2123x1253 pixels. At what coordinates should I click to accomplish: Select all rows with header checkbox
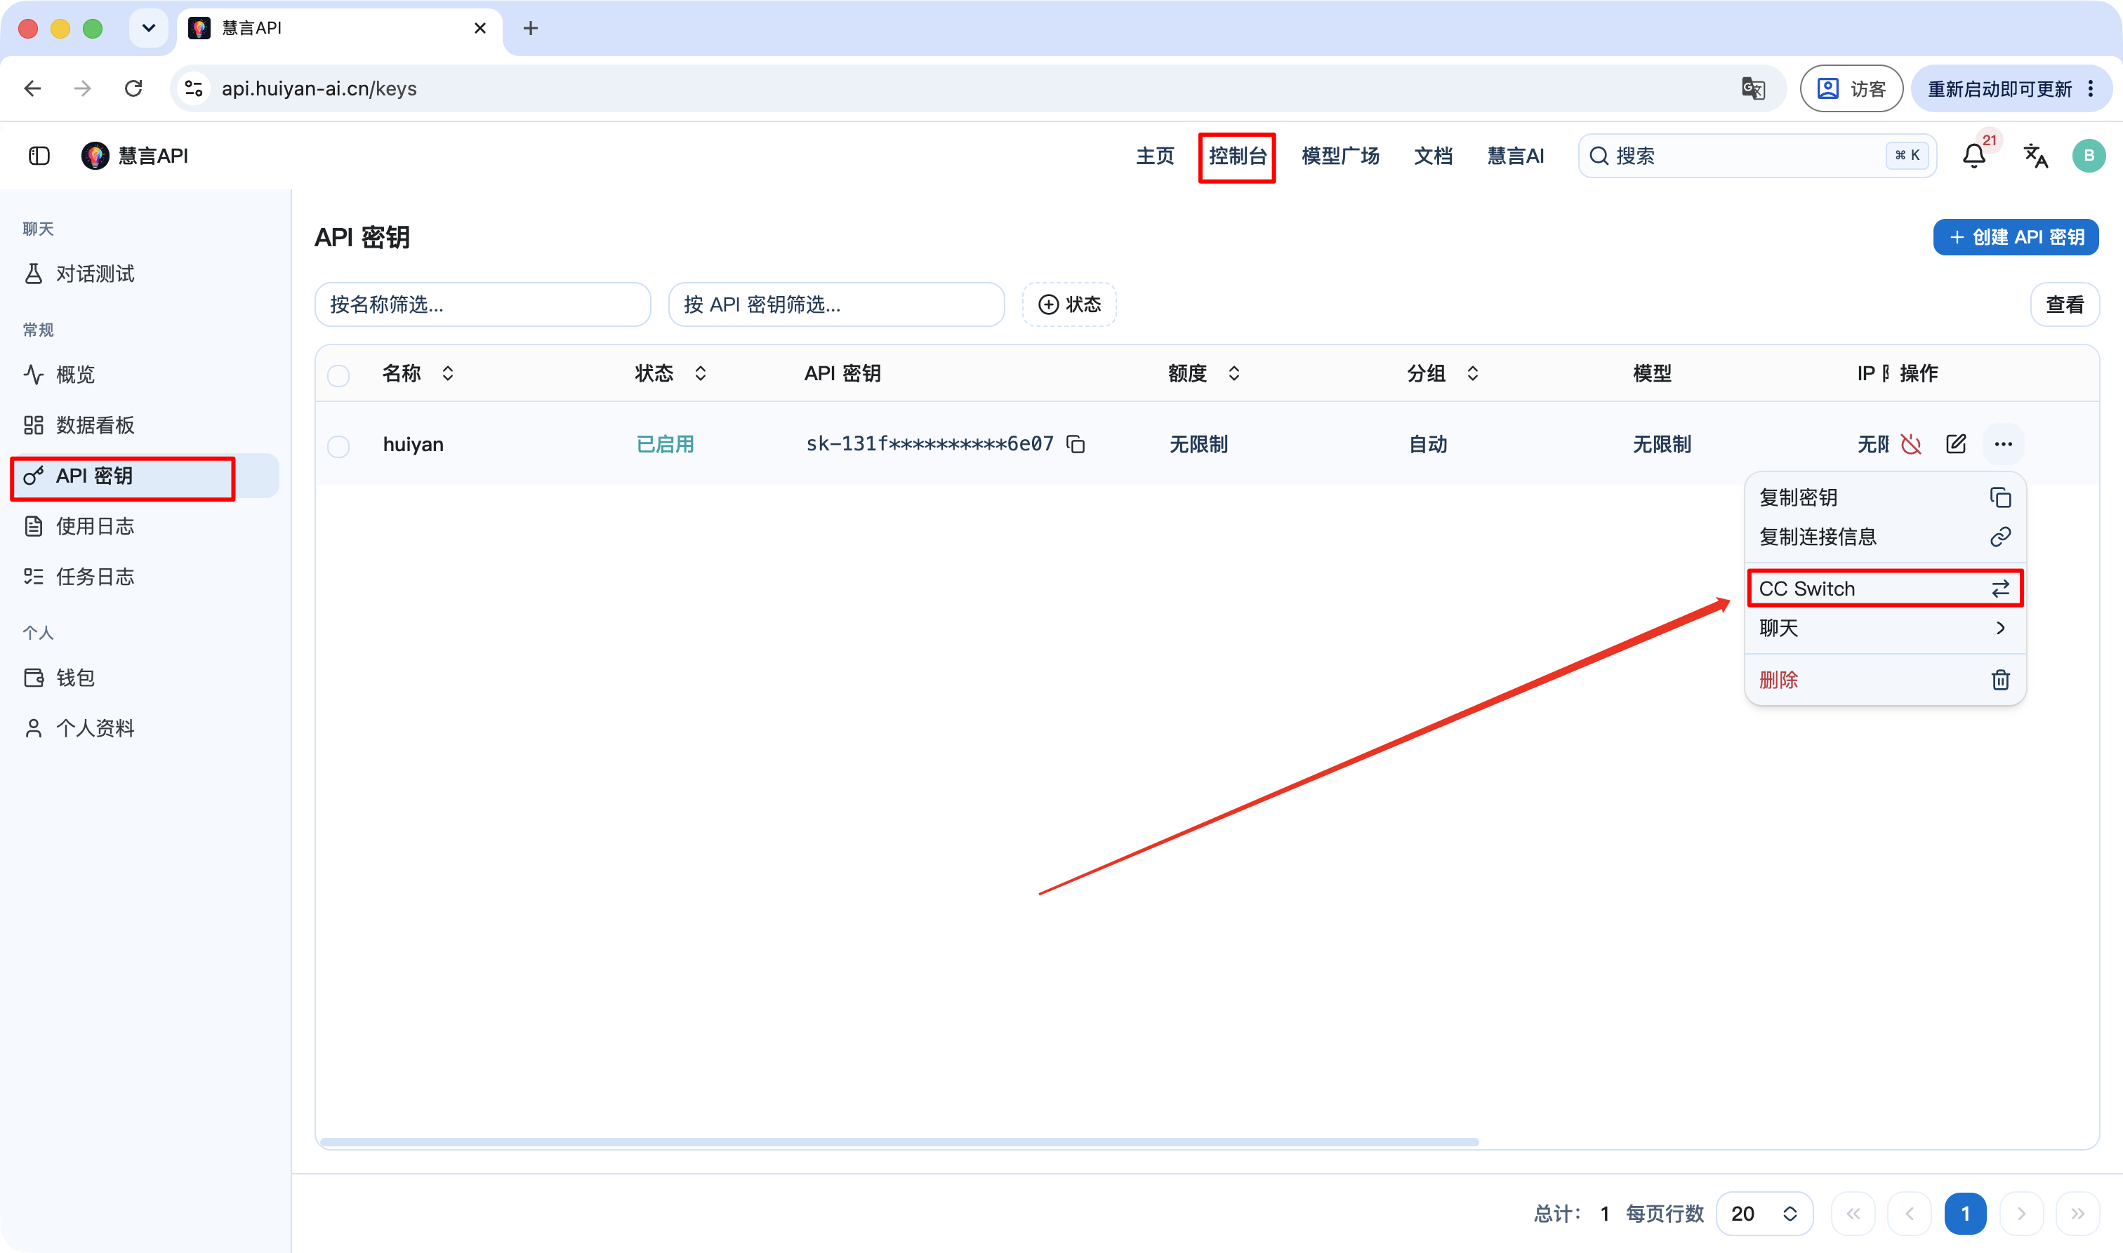pos(339,375)
